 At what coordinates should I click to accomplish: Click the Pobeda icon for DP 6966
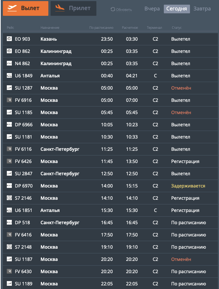(x=9, y=125)
